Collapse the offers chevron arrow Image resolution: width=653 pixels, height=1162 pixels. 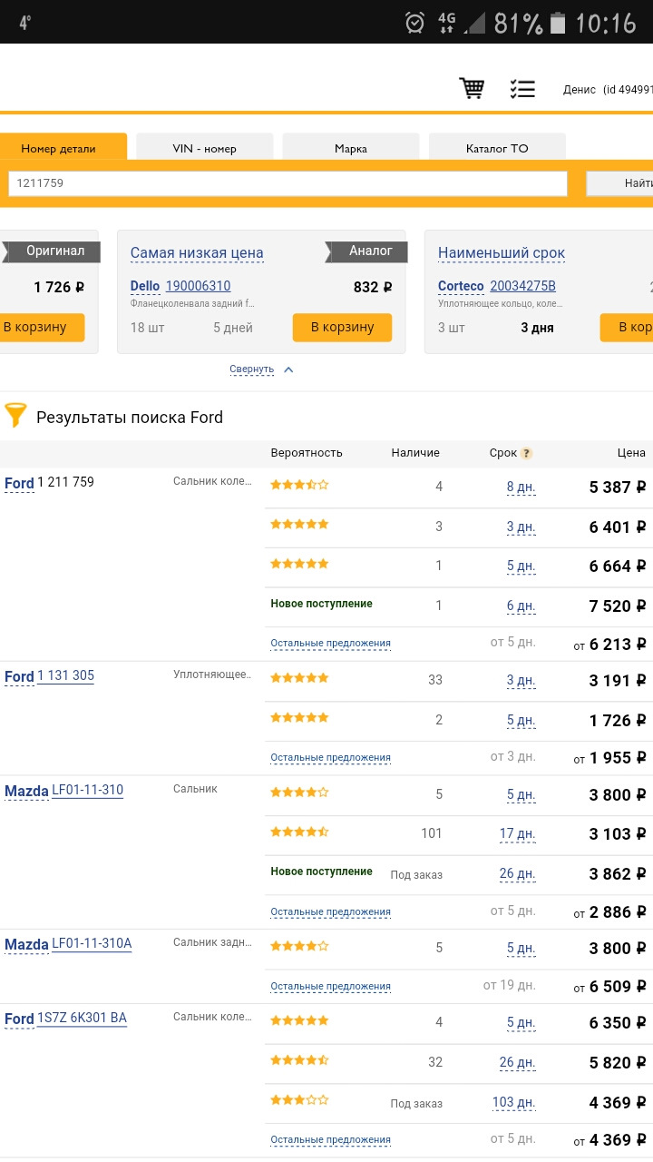tap(288, 369)
